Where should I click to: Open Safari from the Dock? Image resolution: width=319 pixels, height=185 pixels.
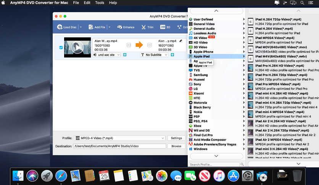(61, 175)
